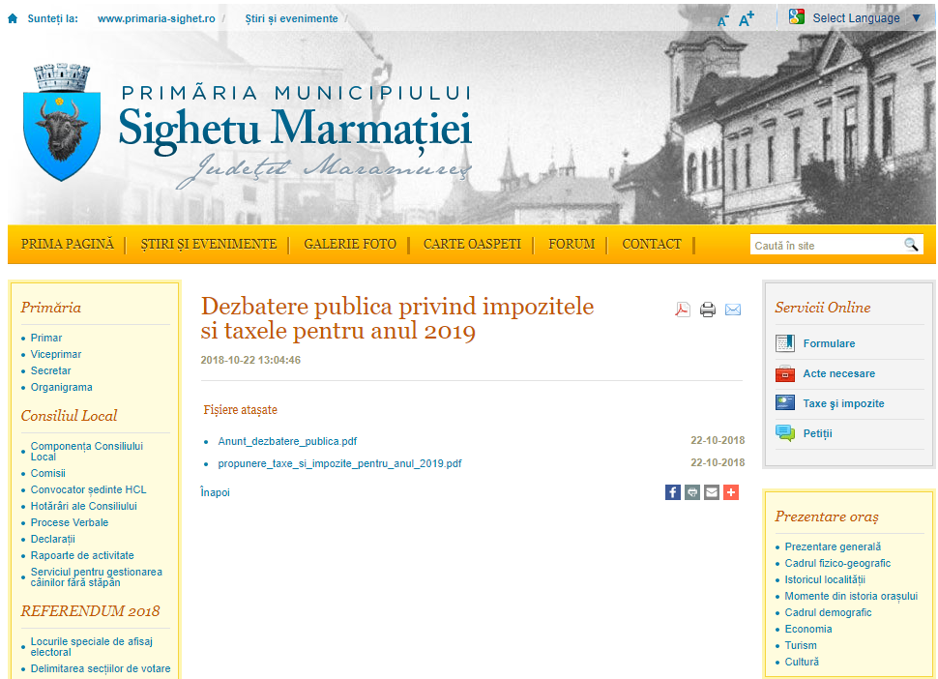Share the article on Facebook
The height and width of the screenshot is (679, 938).
(x=673, y=492)
